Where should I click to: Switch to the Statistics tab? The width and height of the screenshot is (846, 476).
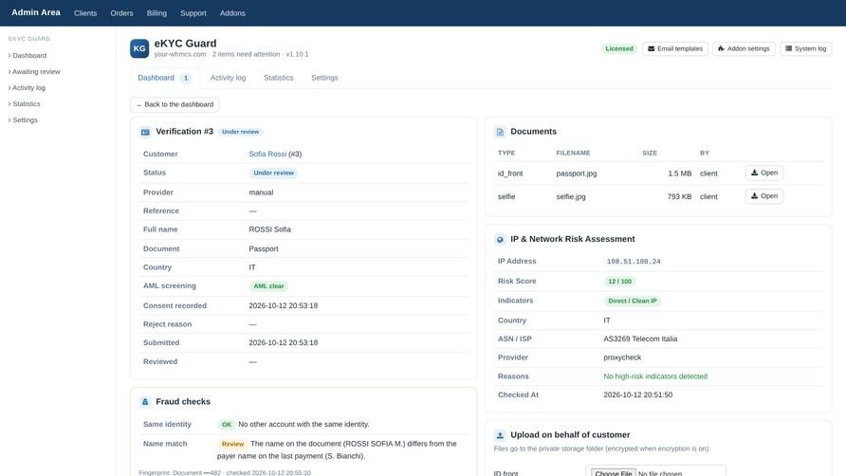point(279,78)
